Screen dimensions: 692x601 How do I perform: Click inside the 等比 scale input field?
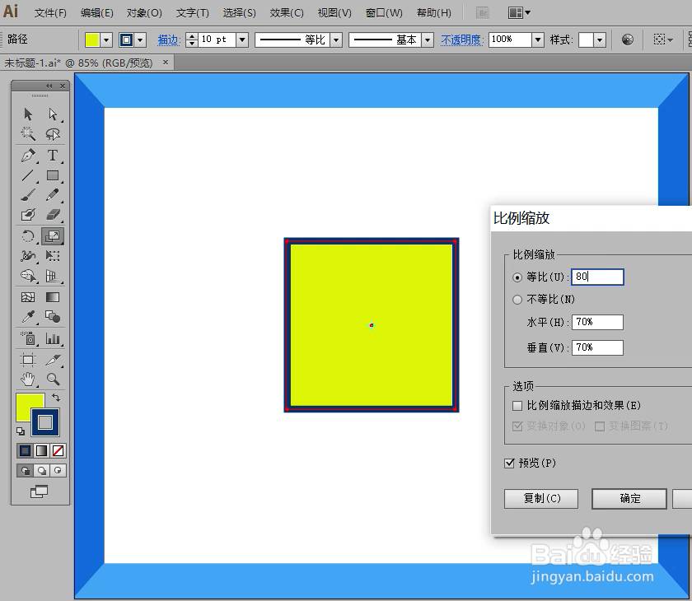597,277
